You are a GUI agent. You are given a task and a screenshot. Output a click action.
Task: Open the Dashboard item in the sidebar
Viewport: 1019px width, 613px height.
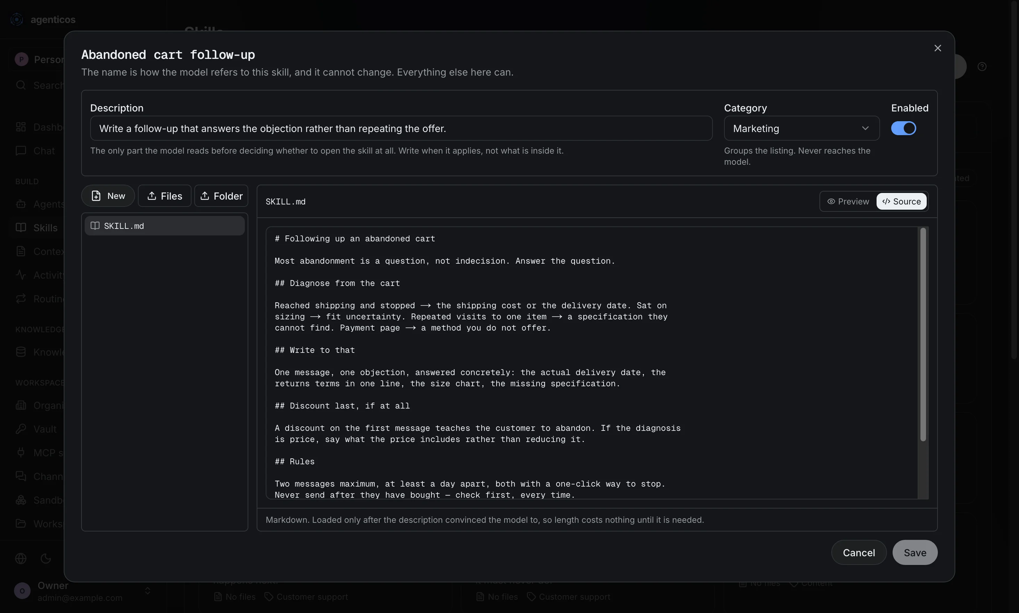click(x=40, y=127)
